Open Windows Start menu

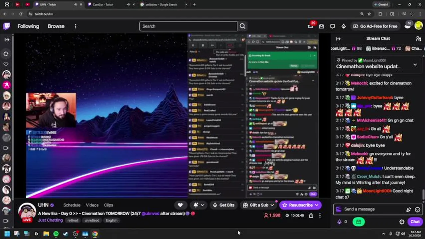point(7,234)
